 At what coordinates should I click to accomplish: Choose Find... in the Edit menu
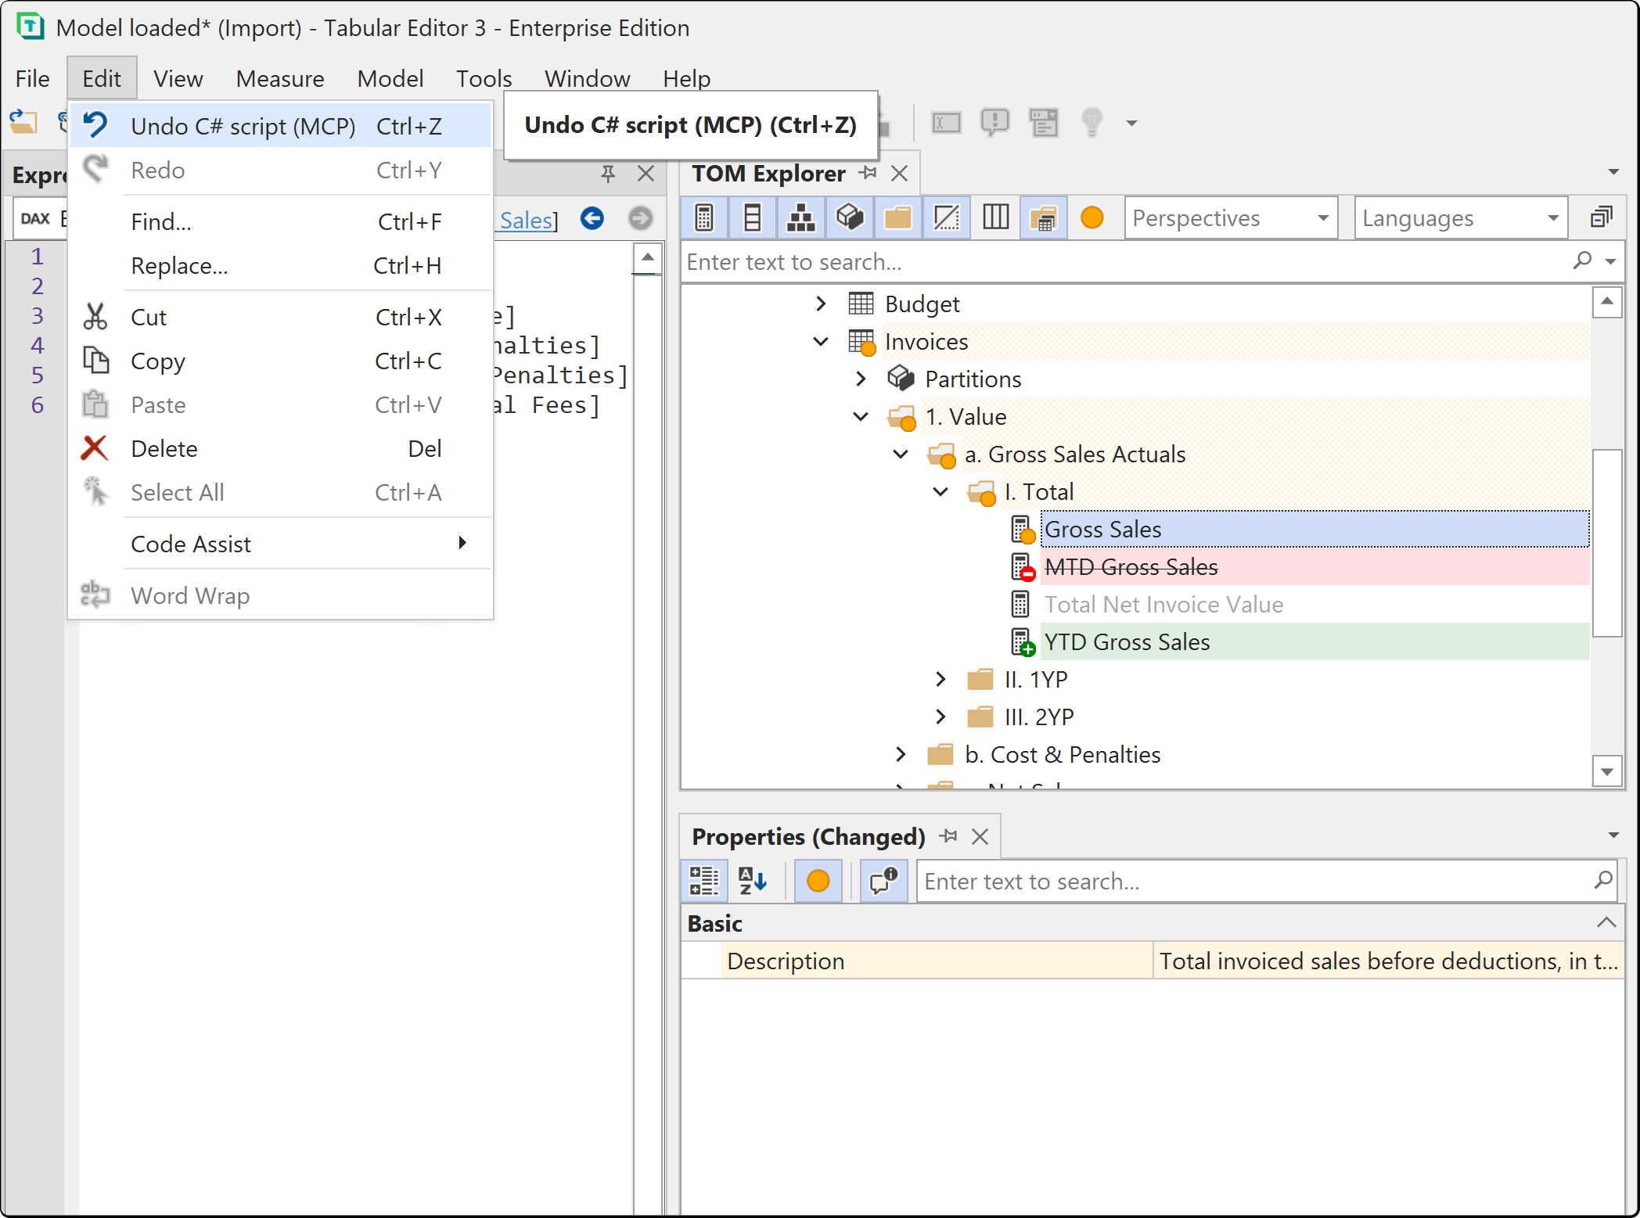tap(280, 221)
